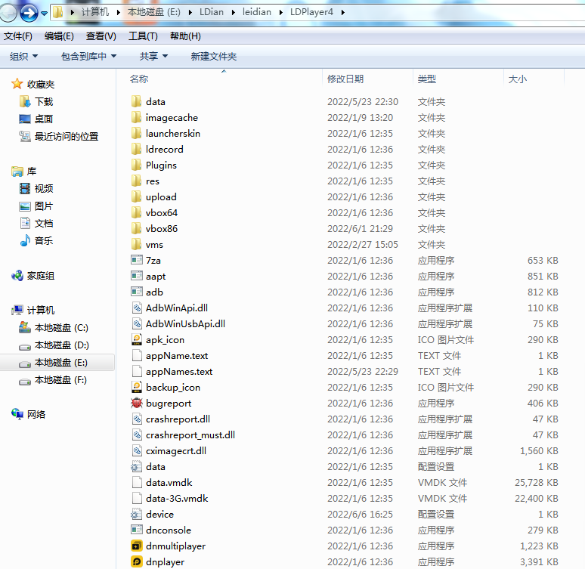
Task: Sort files by 修改日期 column header
Action: 345,79
